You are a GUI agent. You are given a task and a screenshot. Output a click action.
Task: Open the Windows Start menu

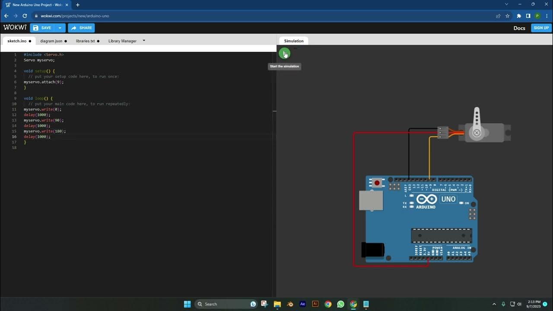click(187, 304)
